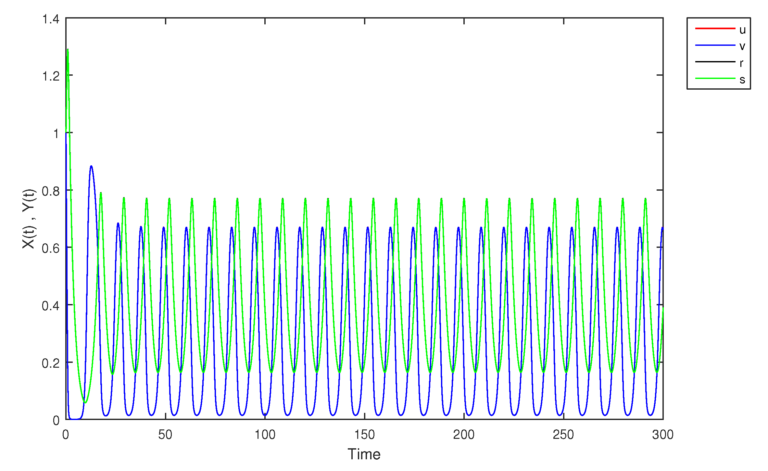Select the 's' legend text label
This screenshot has width=768, height=471.
[742, 80]
